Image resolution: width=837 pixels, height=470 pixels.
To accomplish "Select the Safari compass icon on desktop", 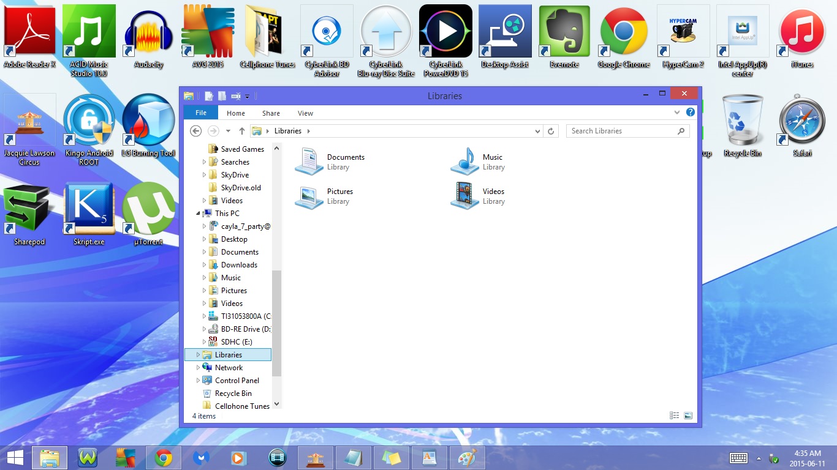I will (x=802, y=125).
